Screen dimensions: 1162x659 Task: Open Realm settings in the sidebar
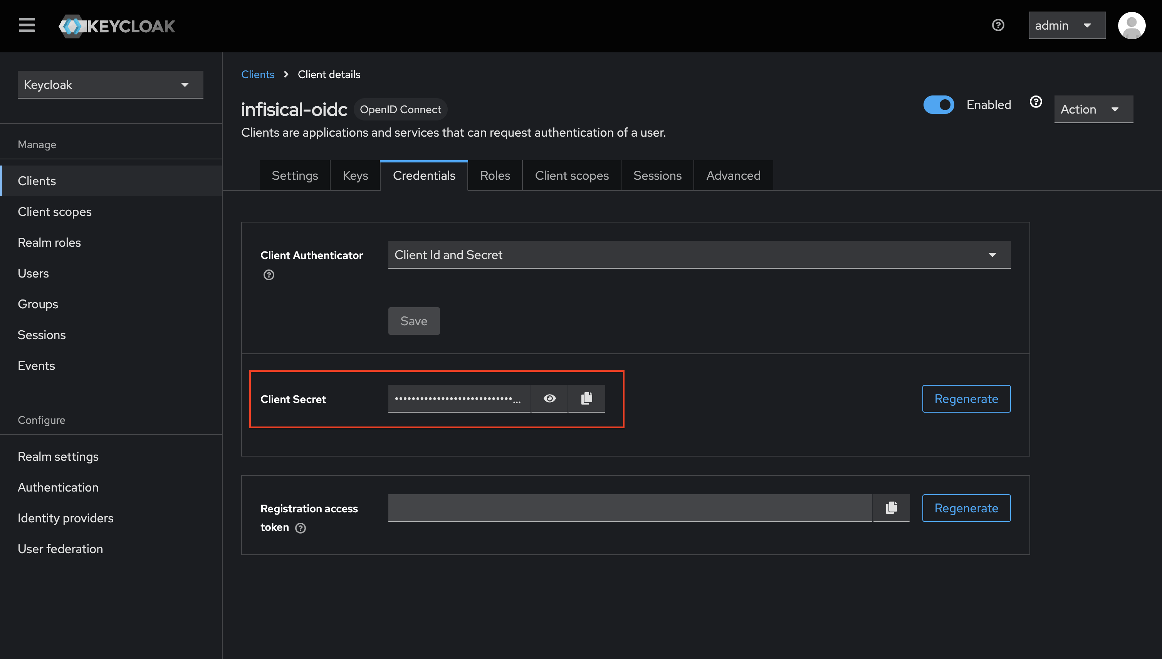click(111, 456)
